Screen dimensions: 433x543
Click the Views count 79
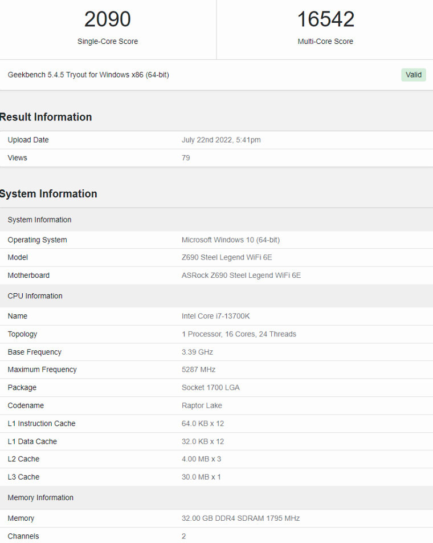[x=186, y=157]
